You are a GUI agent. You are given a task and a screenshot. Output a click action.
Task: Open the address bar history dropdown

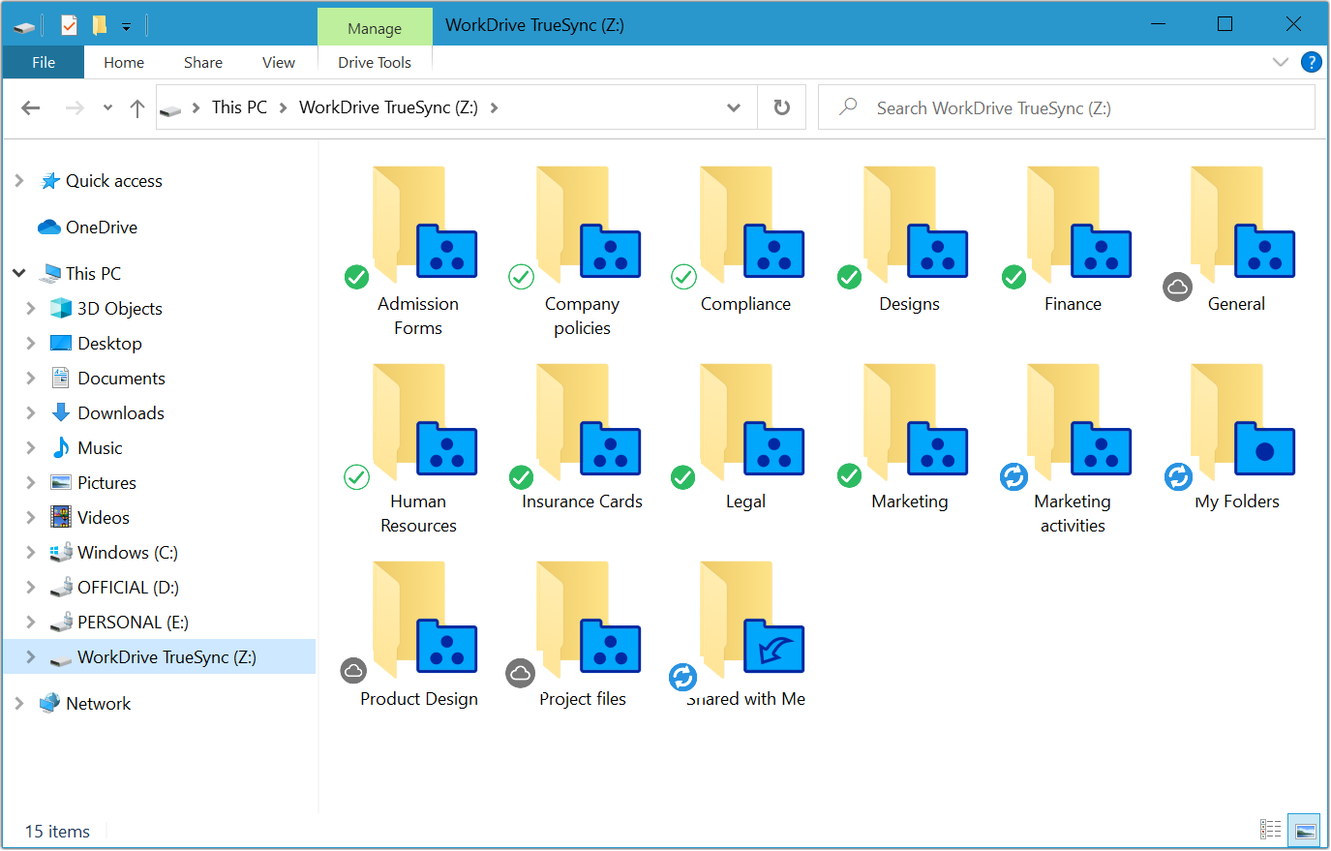coord(734,107)
